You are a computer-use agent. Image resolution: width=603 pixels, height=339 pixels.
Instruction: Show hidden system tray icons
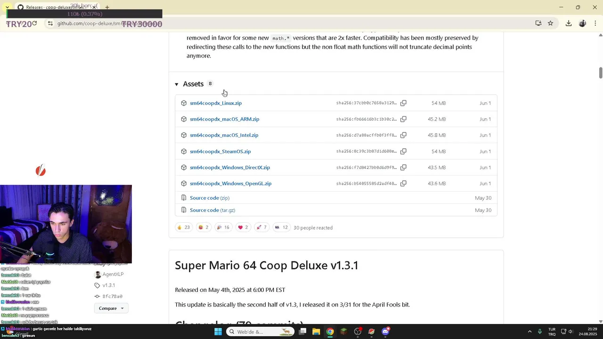530,331
